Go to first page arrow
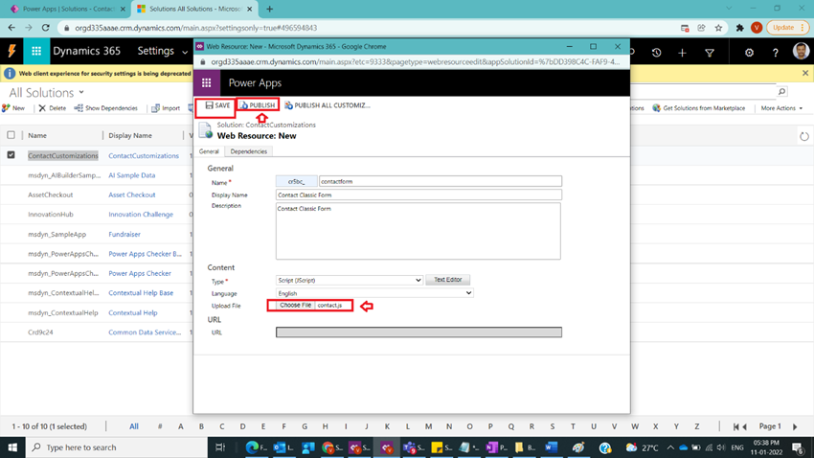The height and width of the screenshot is (458, 814). (x=735, y=426)
